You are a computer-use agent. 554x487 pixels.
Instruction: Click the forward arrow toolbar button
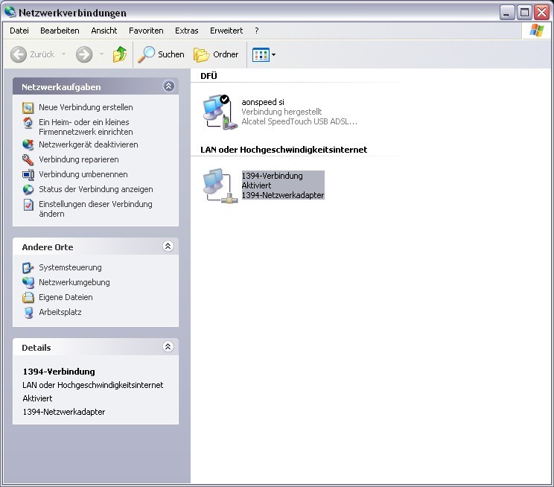tap(84, 54)
